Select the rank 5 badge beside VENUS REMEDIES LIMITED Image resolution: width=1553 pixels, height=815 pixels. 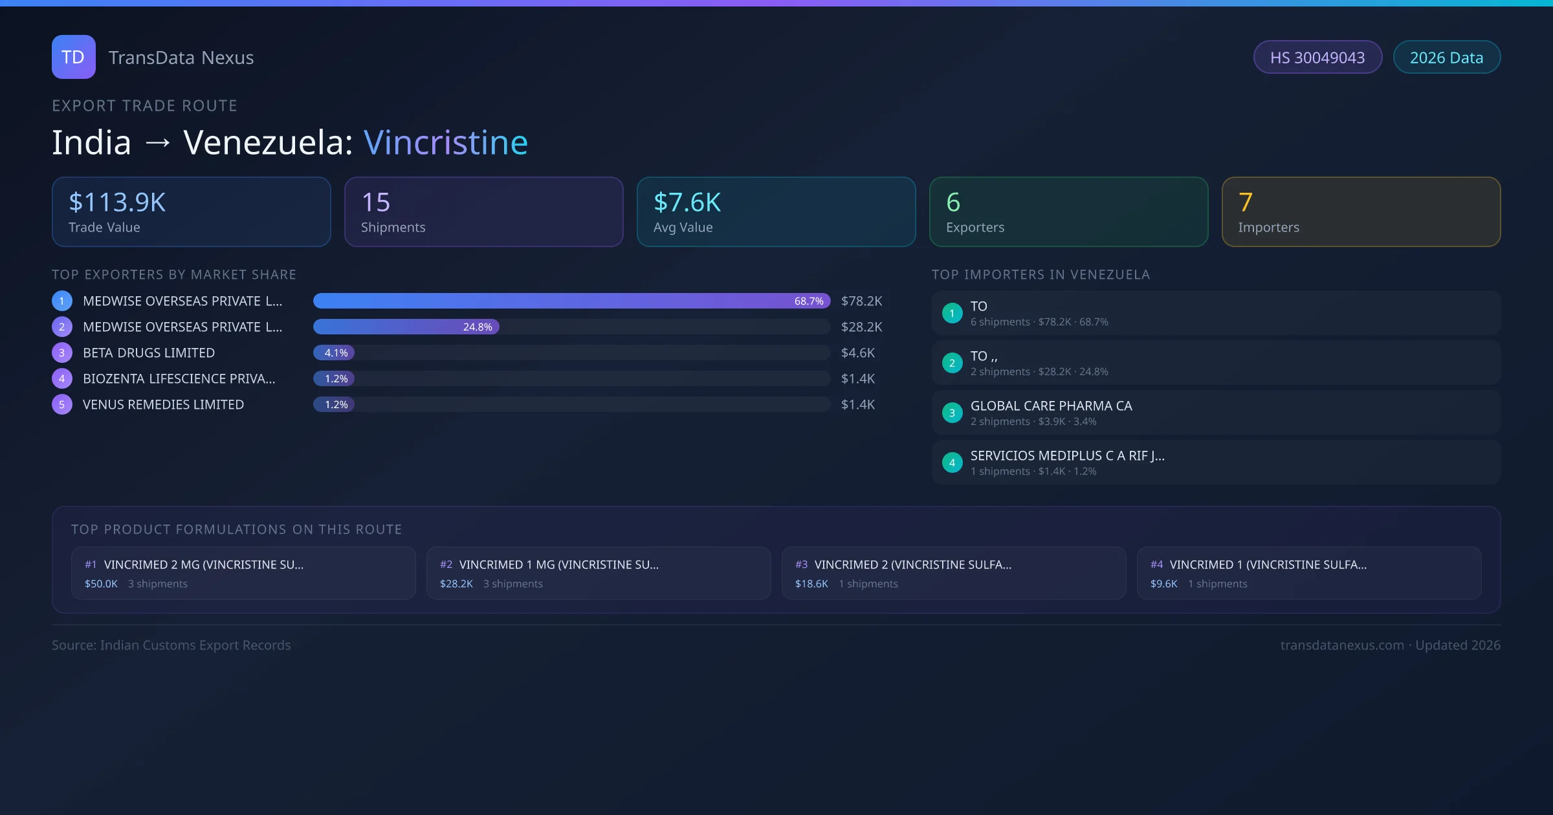pyautogui.click(x=61, y=404)
